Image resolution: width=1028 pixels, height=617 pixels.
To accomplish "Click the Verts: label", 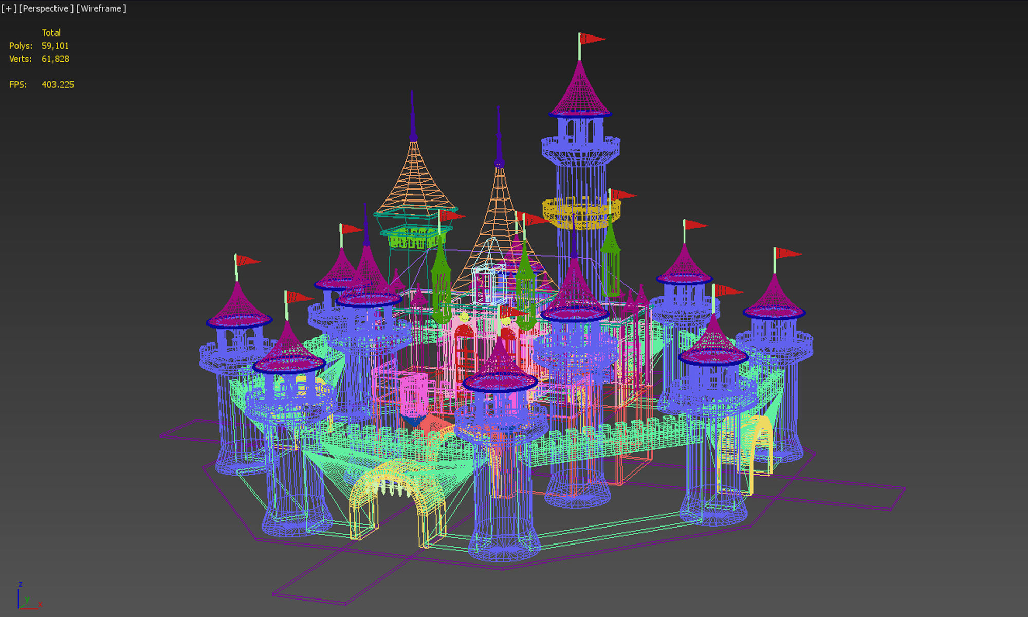I will [x=20, y=59].
